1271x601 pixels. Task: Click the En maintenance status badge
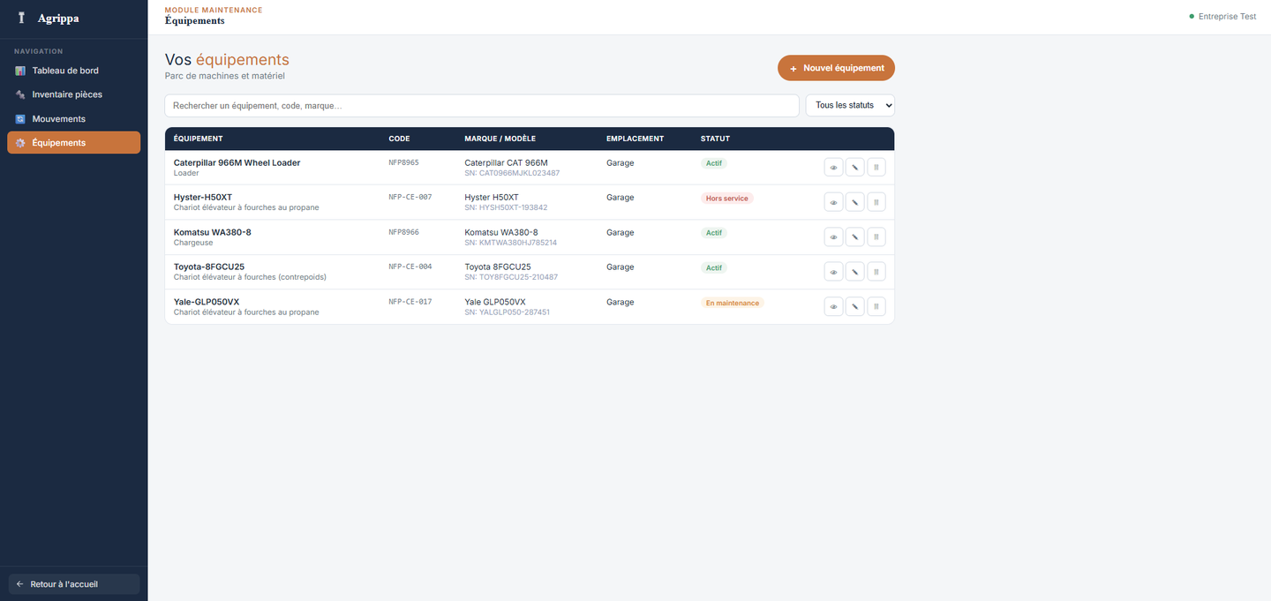[x=733, y=303]
